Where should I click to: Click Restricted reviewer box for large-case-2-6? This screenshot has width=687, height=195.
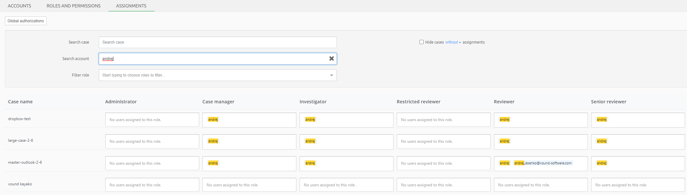point(443,141)
